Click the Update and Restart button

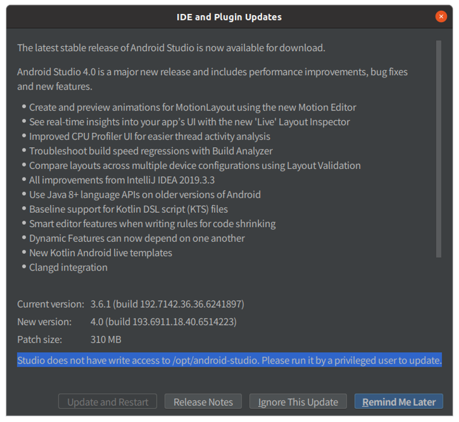pyautogui.click(x=108, y=402)
